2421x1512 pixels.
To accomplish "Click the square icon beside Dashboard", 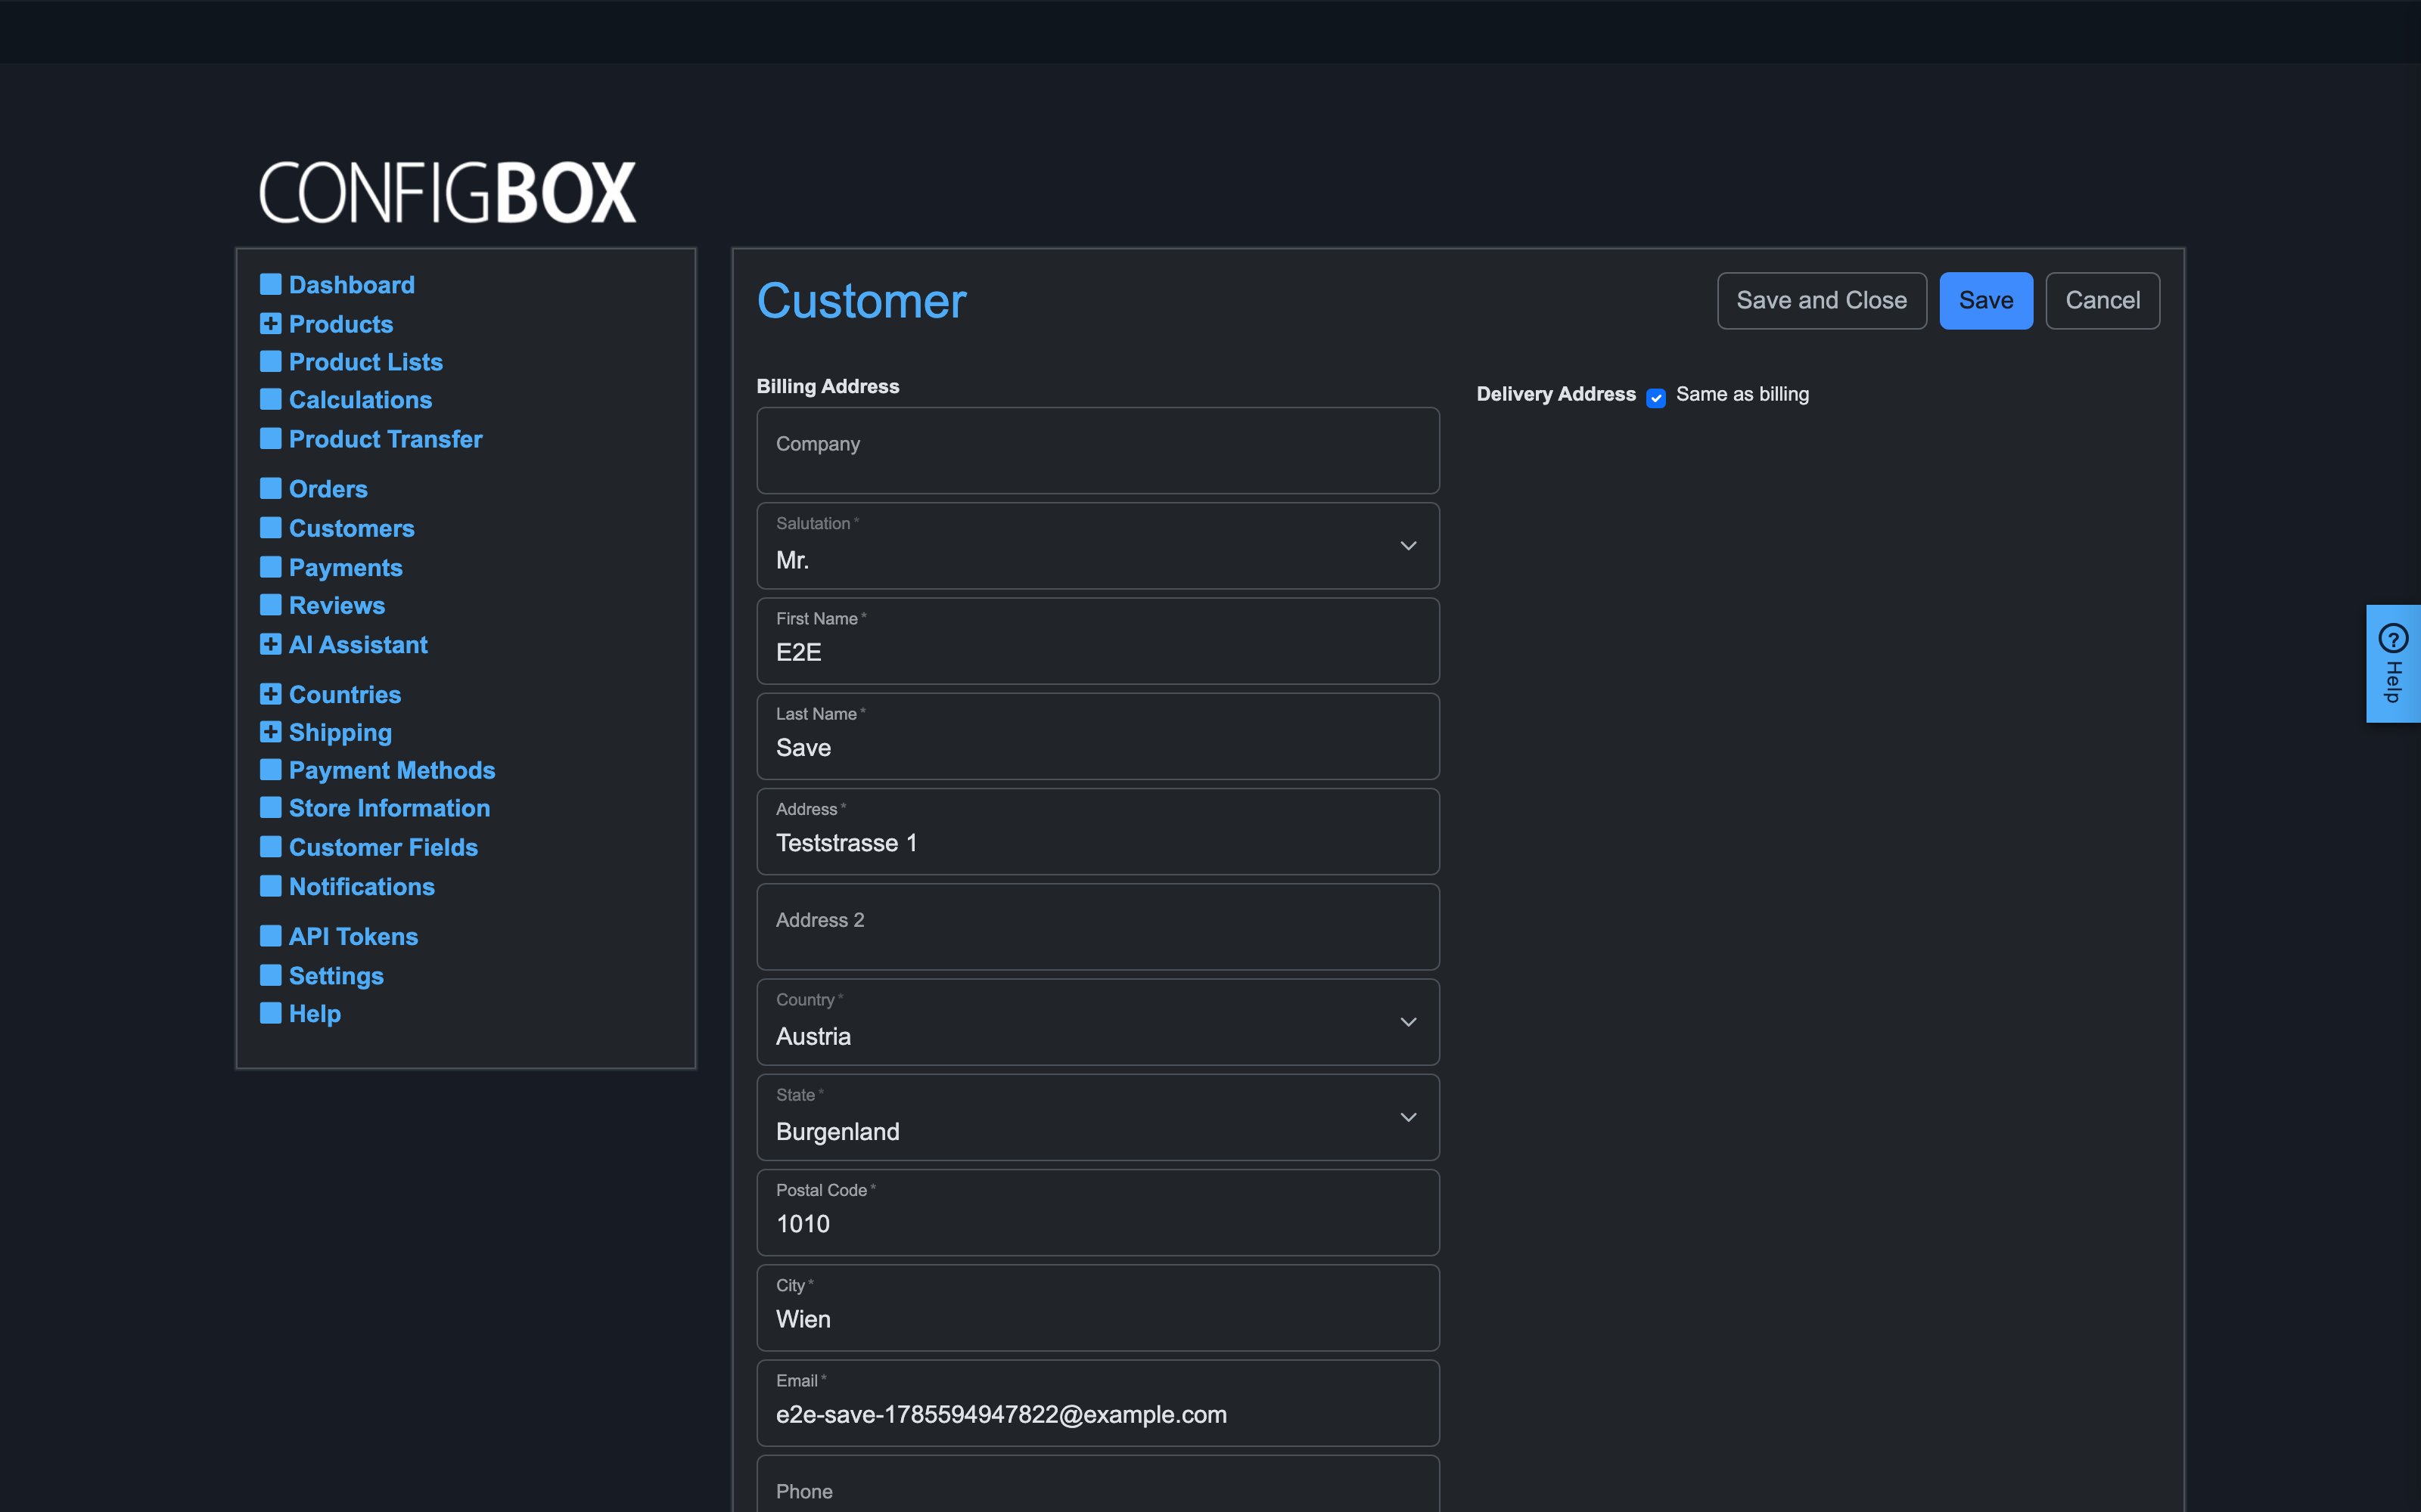I will (270, 284).
